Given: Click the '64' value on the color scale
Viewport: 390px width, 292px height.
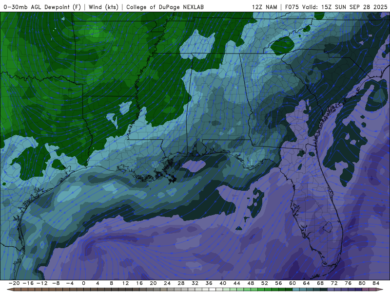Looking at the screenshot, I should coord(307,283).
